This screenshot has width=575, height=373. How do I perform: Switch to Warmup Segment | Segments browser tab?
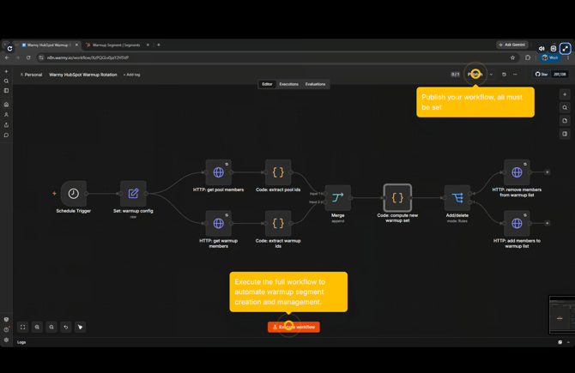(116, 45)
